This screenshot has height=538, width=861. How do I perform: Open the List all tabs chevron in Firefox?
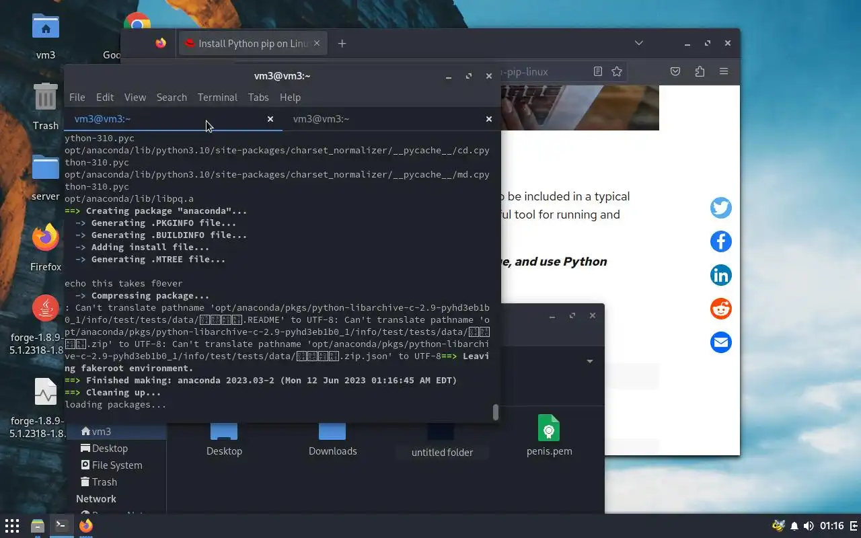639,43
